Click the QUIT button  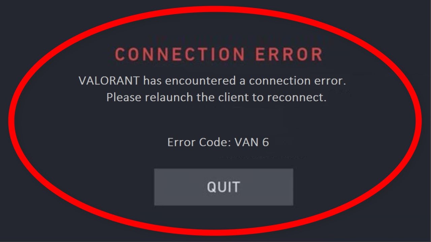(x=224, y=187)
